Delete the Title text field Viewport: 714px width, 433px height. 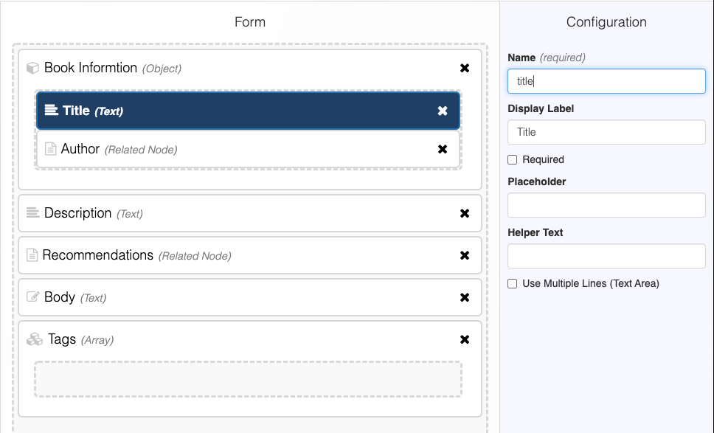coord(443,111)
